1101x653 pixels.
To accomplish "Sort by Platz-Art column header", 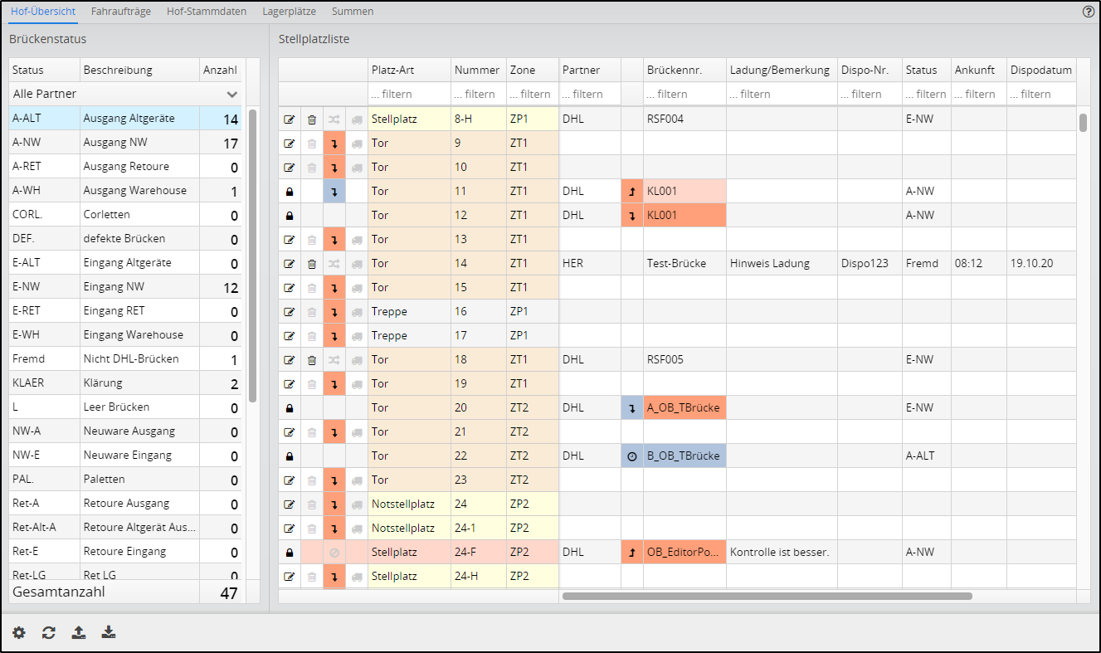I will 410,70.
